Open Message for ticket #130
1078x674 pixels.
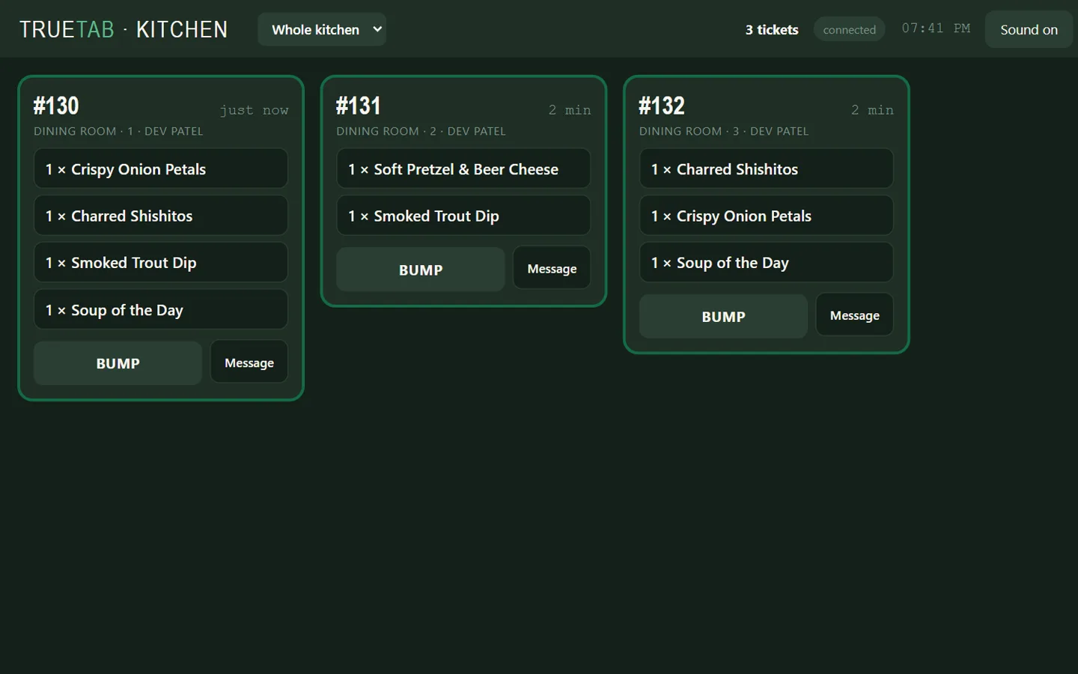tap(249, 362)
